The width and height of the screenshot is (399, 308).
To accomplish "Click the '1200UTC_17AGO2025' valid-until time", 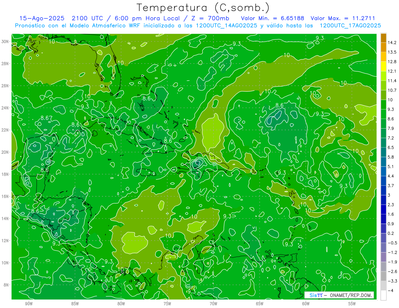I will (x=350, y=26).
